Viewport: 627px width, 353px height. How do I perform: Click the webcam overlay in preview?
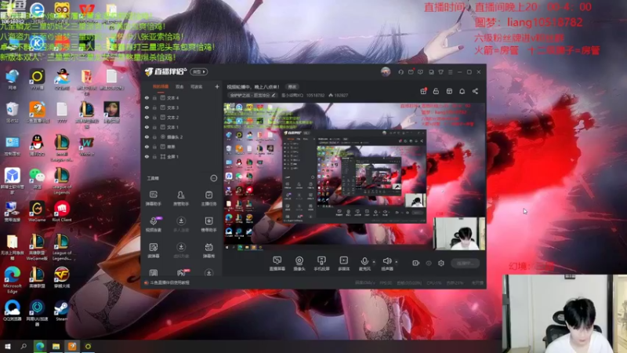459,234
